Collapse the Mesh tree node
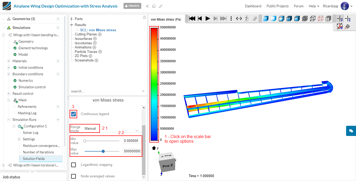356x181 pixels. [x=9, y=100]
